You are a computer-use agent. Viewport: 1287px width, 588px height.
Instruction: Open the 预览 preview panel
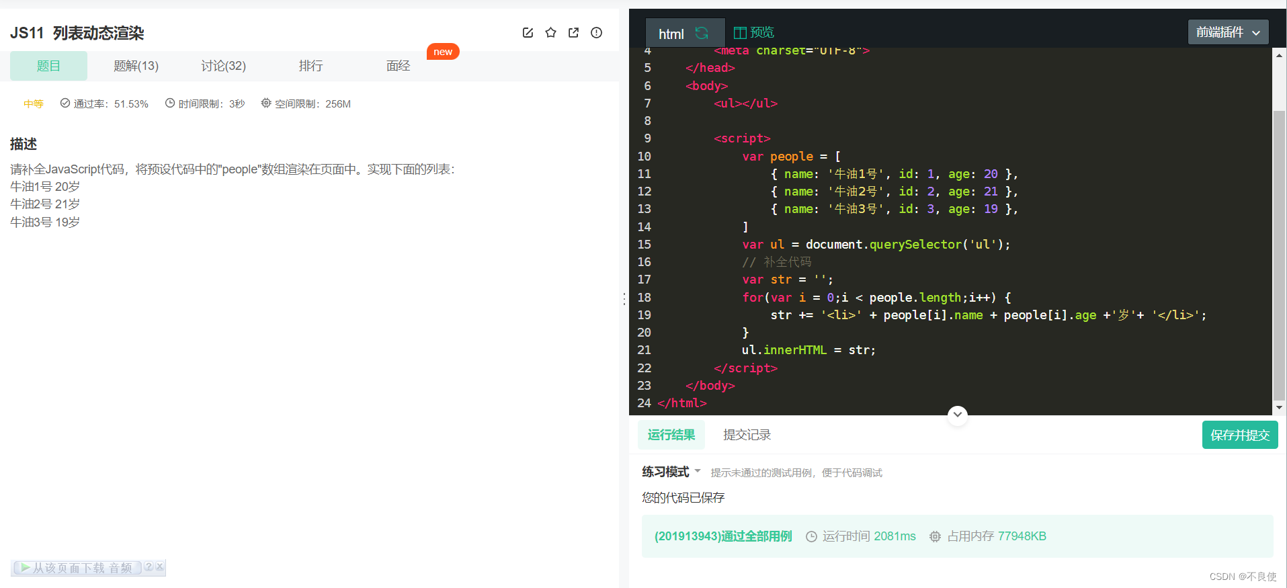[x=754, y=32]
